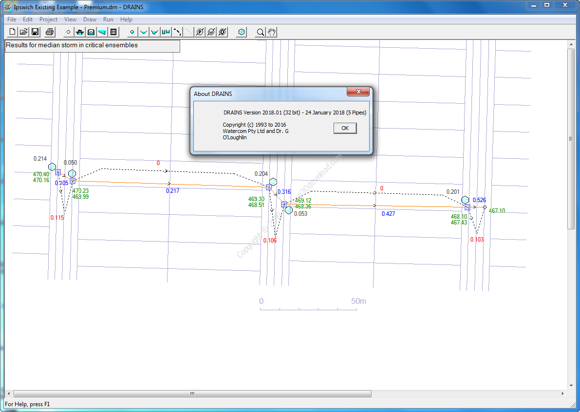Image resolution: width=580 pixels, height=412 pixels.
Task: Print the drainage layout
Action: pos(49,32)
